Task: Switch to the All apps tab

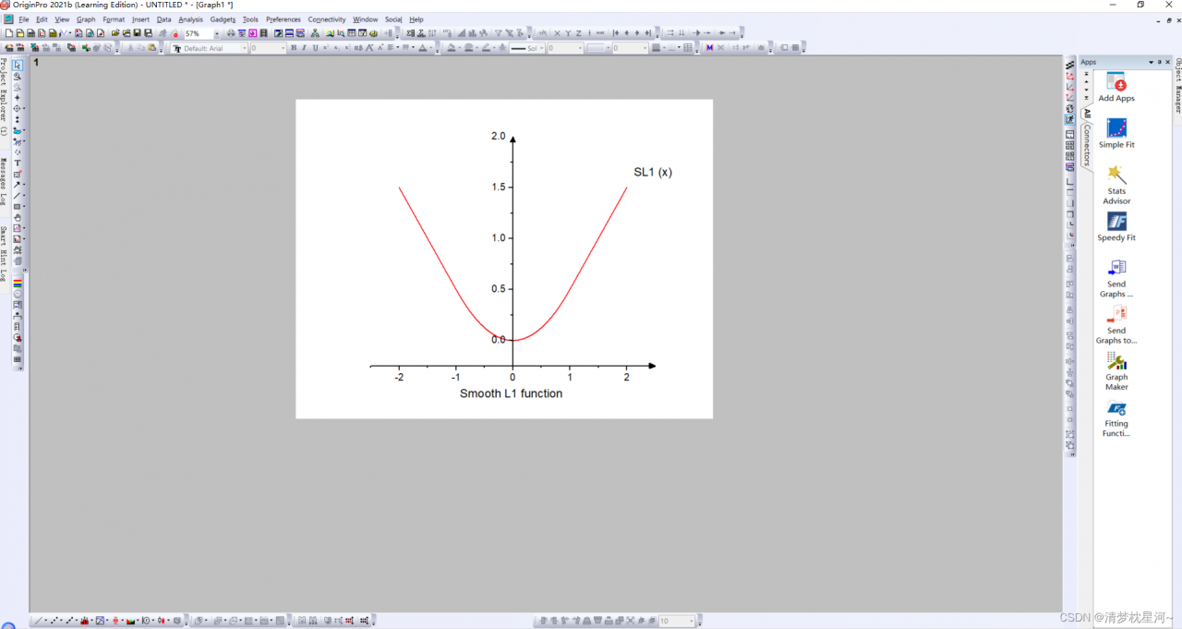Action: (x=1087, y=114)
